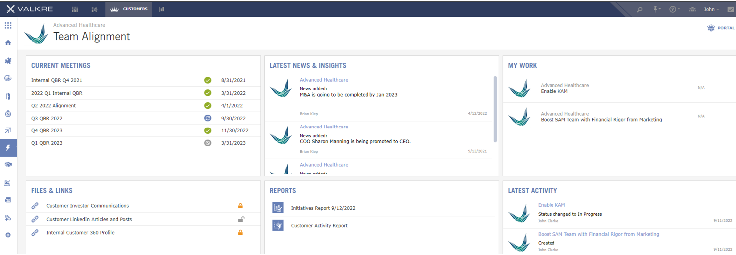Click the Current Meetings panel heading

click(61, 66)
